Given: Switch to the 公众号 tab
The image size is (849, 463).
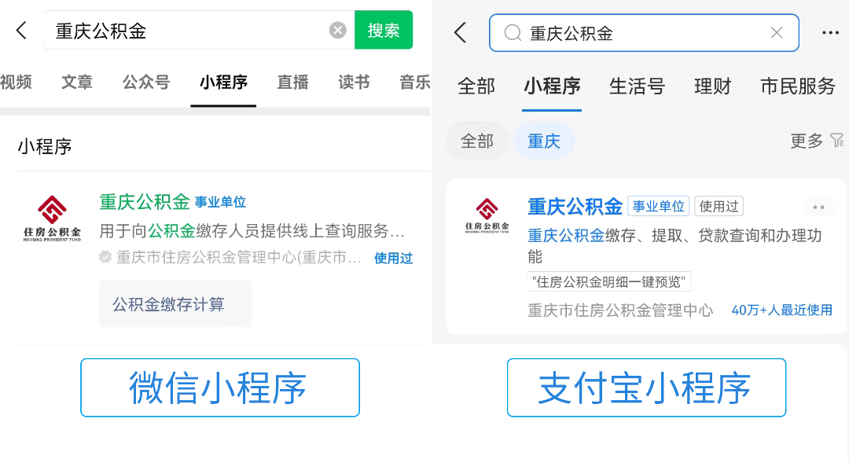Looking at the screenshot, I should (x=146, y=83).
